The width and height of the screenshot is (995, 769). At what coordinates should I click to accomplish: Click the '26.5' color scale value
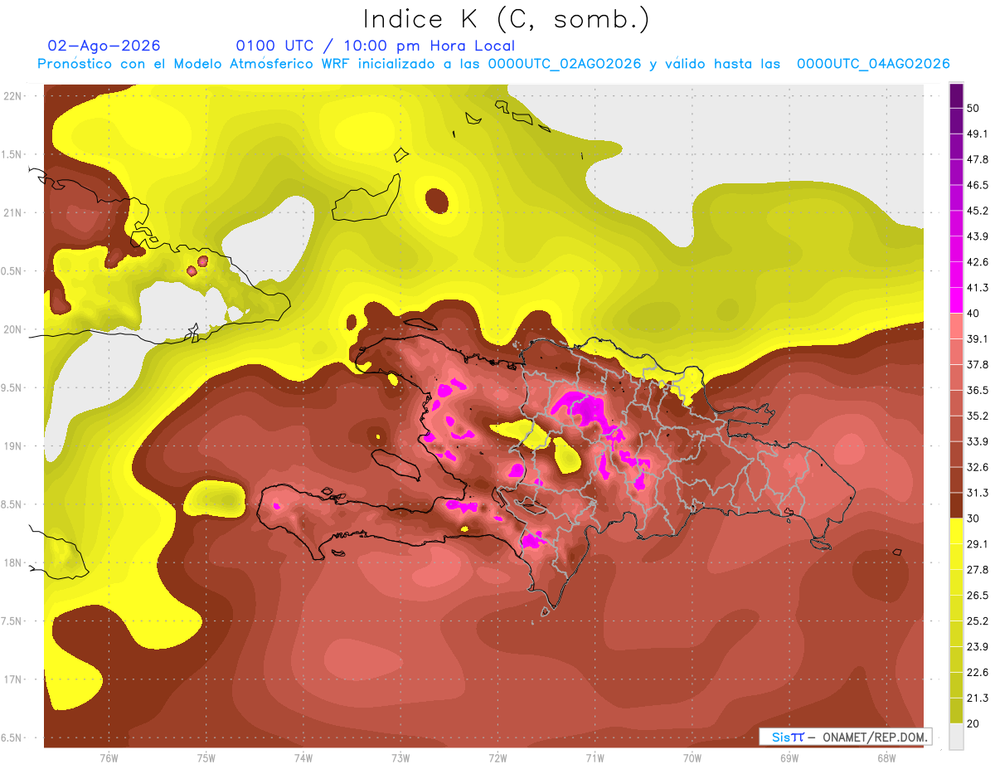click(x=978, y=596)
